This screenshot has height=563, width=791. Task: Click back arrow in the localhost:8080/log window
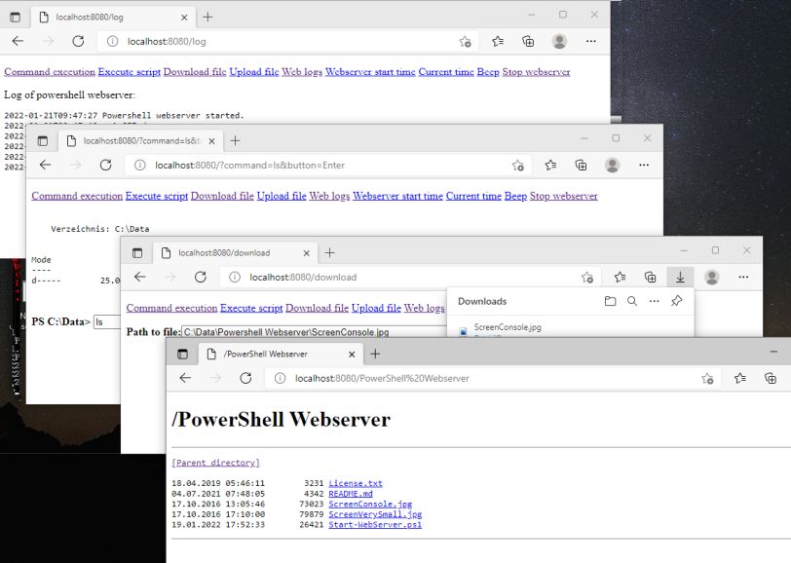[x=18, y=41]
